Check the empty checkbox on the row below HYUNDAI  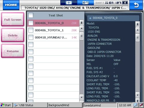pyautogui.click(x=31, y=45)
